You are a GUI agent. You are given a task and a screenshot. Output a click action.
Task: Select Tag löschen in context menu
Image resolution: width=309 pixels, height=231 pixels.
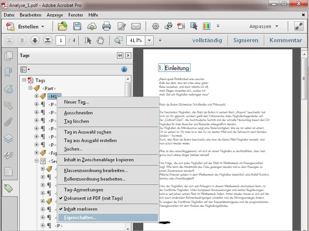click(108, 121)
